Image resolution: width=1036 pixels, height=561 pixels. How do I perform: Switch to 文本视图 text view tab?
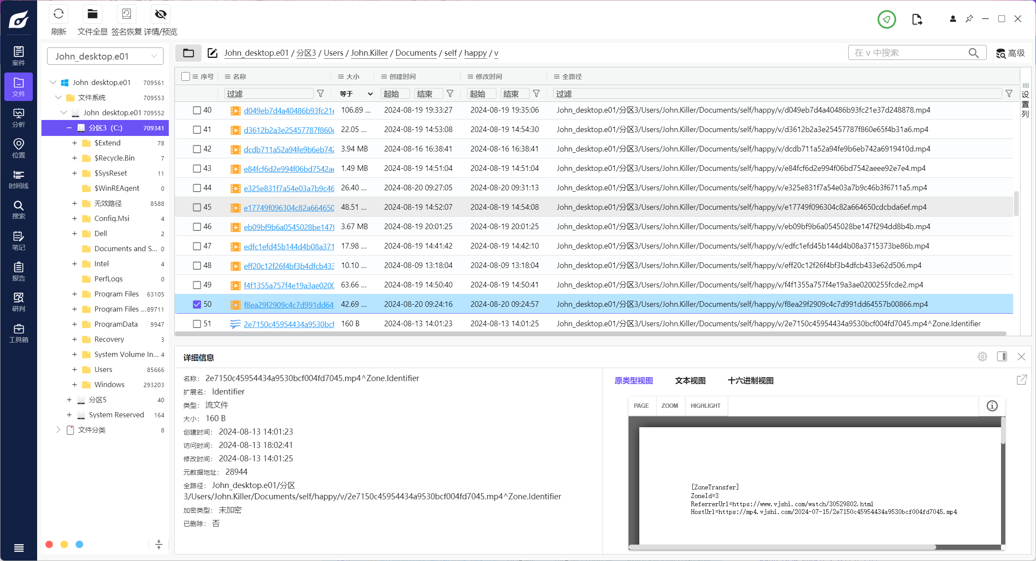[690, 380]
